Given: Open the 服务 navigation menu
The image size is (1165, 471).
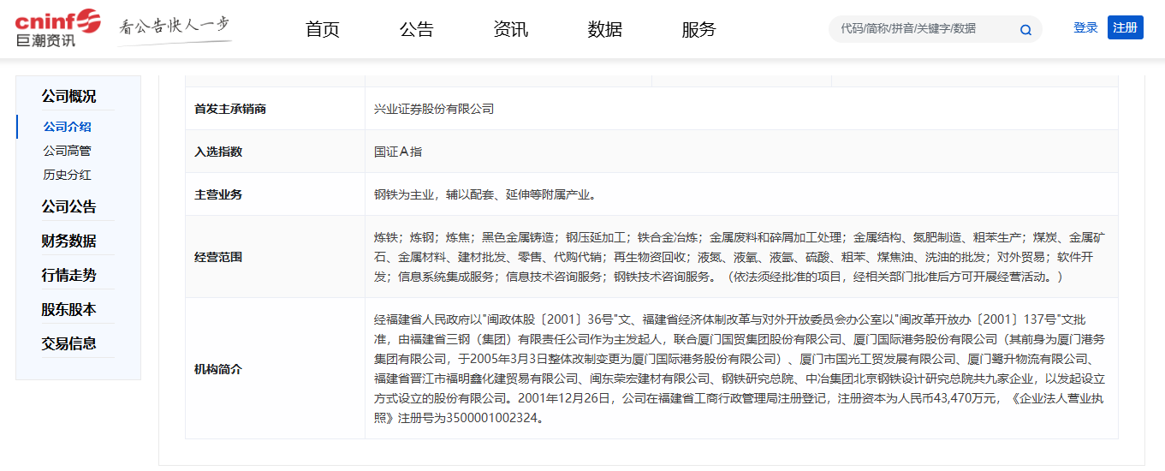Looking at the screenshot, I should (698, 29).
